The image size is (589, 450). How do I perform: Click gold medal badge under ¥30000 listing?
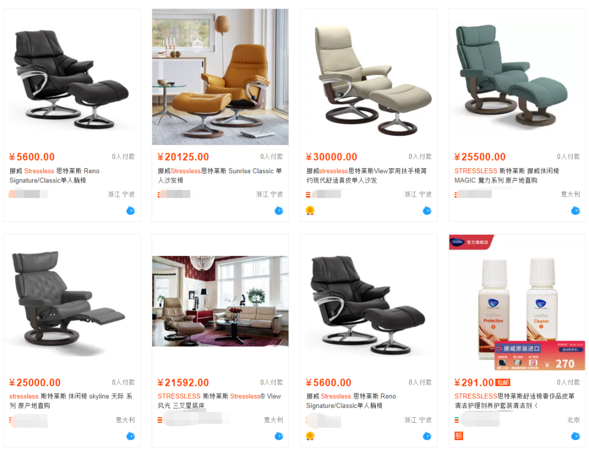(x=310, y=210)
